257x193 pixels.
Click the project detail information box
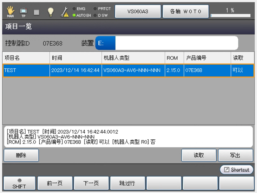[128, 137]
